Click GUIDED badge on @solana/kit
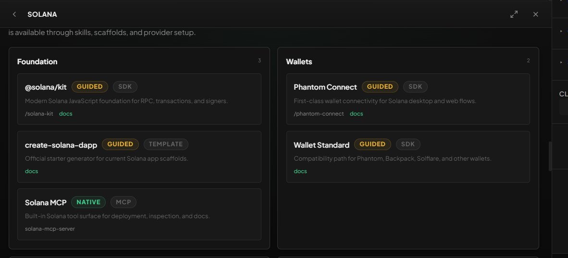The height and width of the screenshot is (258, 568). (90, 87)
